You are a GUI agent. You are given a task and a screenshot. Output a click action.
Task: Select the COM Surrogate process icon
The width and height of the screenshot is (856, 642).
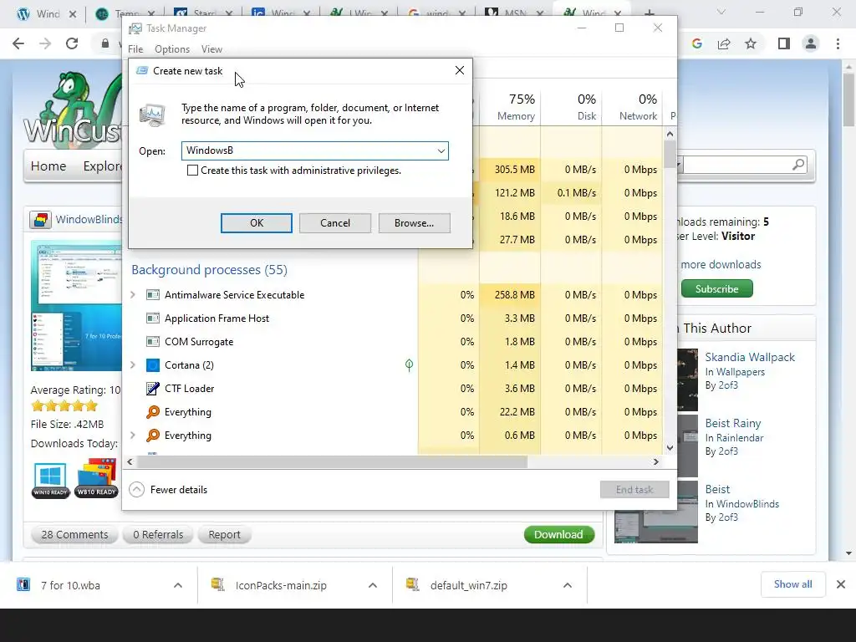click(153, 342)
